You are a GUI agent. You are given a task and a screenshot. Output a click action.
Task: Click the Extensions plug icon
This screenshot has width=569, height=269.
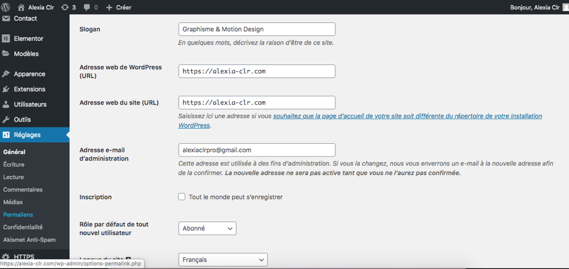(x=6, y=89)
